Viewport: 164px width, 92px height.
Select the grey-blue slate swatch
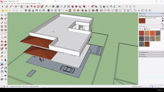(x=141, y=44)
